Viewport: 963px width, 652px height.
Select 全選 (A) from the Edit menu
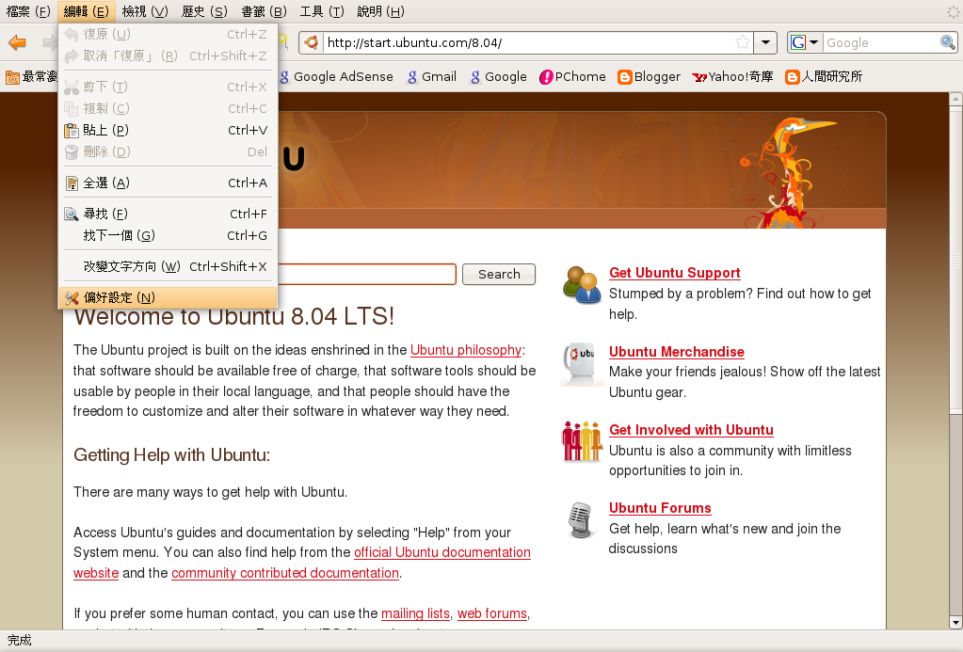point(168,183)
